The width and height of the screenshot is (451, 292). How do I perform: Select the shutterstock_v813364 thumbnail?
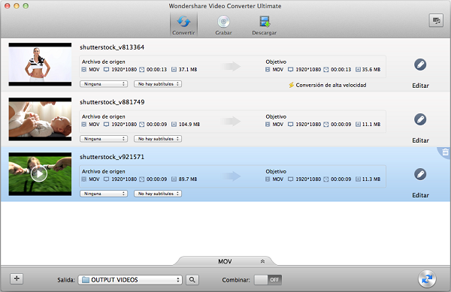40,65
